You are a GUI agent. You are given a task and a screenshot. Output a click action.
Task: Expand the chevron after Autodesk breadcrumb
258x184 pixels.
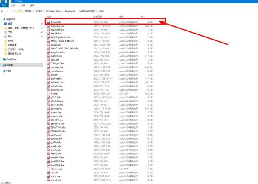pos(77,11)
